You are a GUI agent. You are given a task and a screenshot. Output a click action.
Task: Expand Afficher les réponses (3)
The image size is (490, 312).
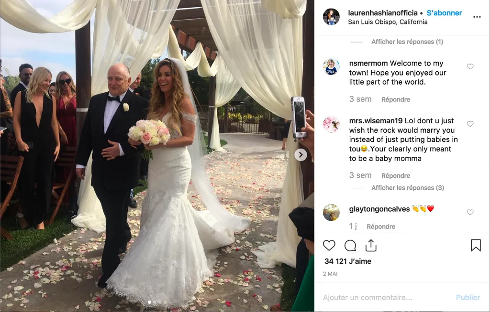coord(408,188)
